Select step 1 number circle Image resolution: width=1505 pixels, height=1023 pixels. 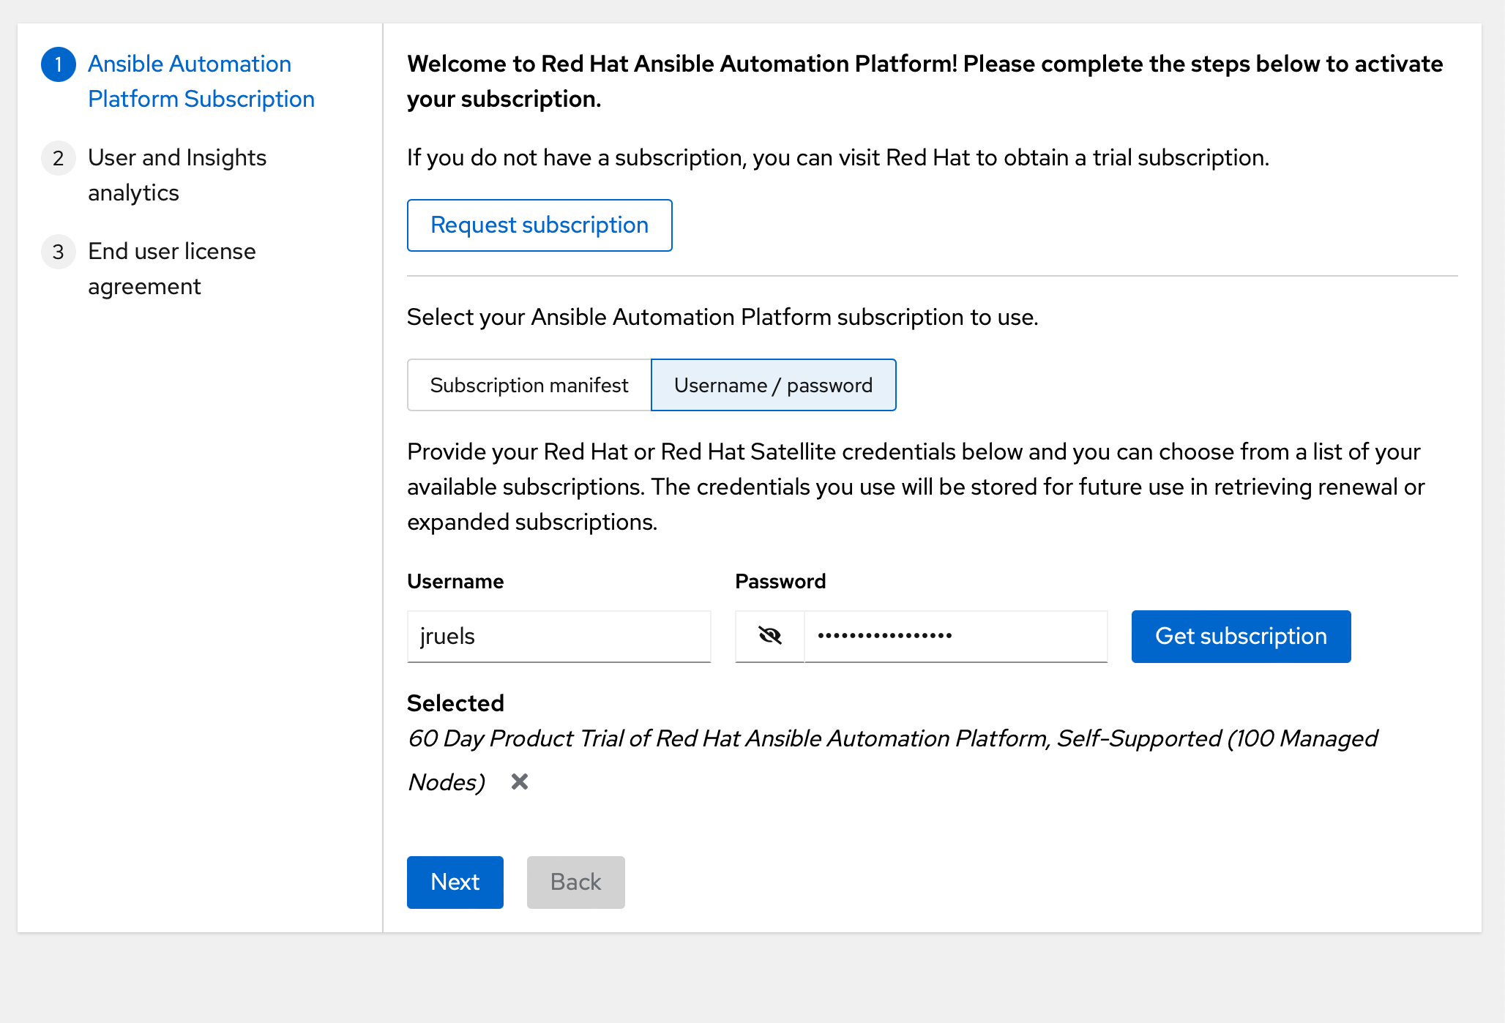59,64
